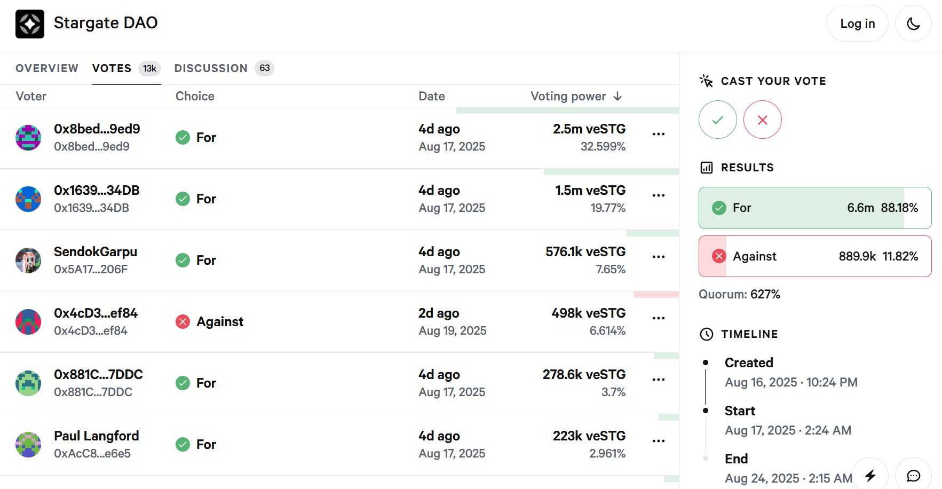Image resolution: width=942 pixels, height=489 pixels.
Task: Sort votes by Voting power column
Action: 576,96
